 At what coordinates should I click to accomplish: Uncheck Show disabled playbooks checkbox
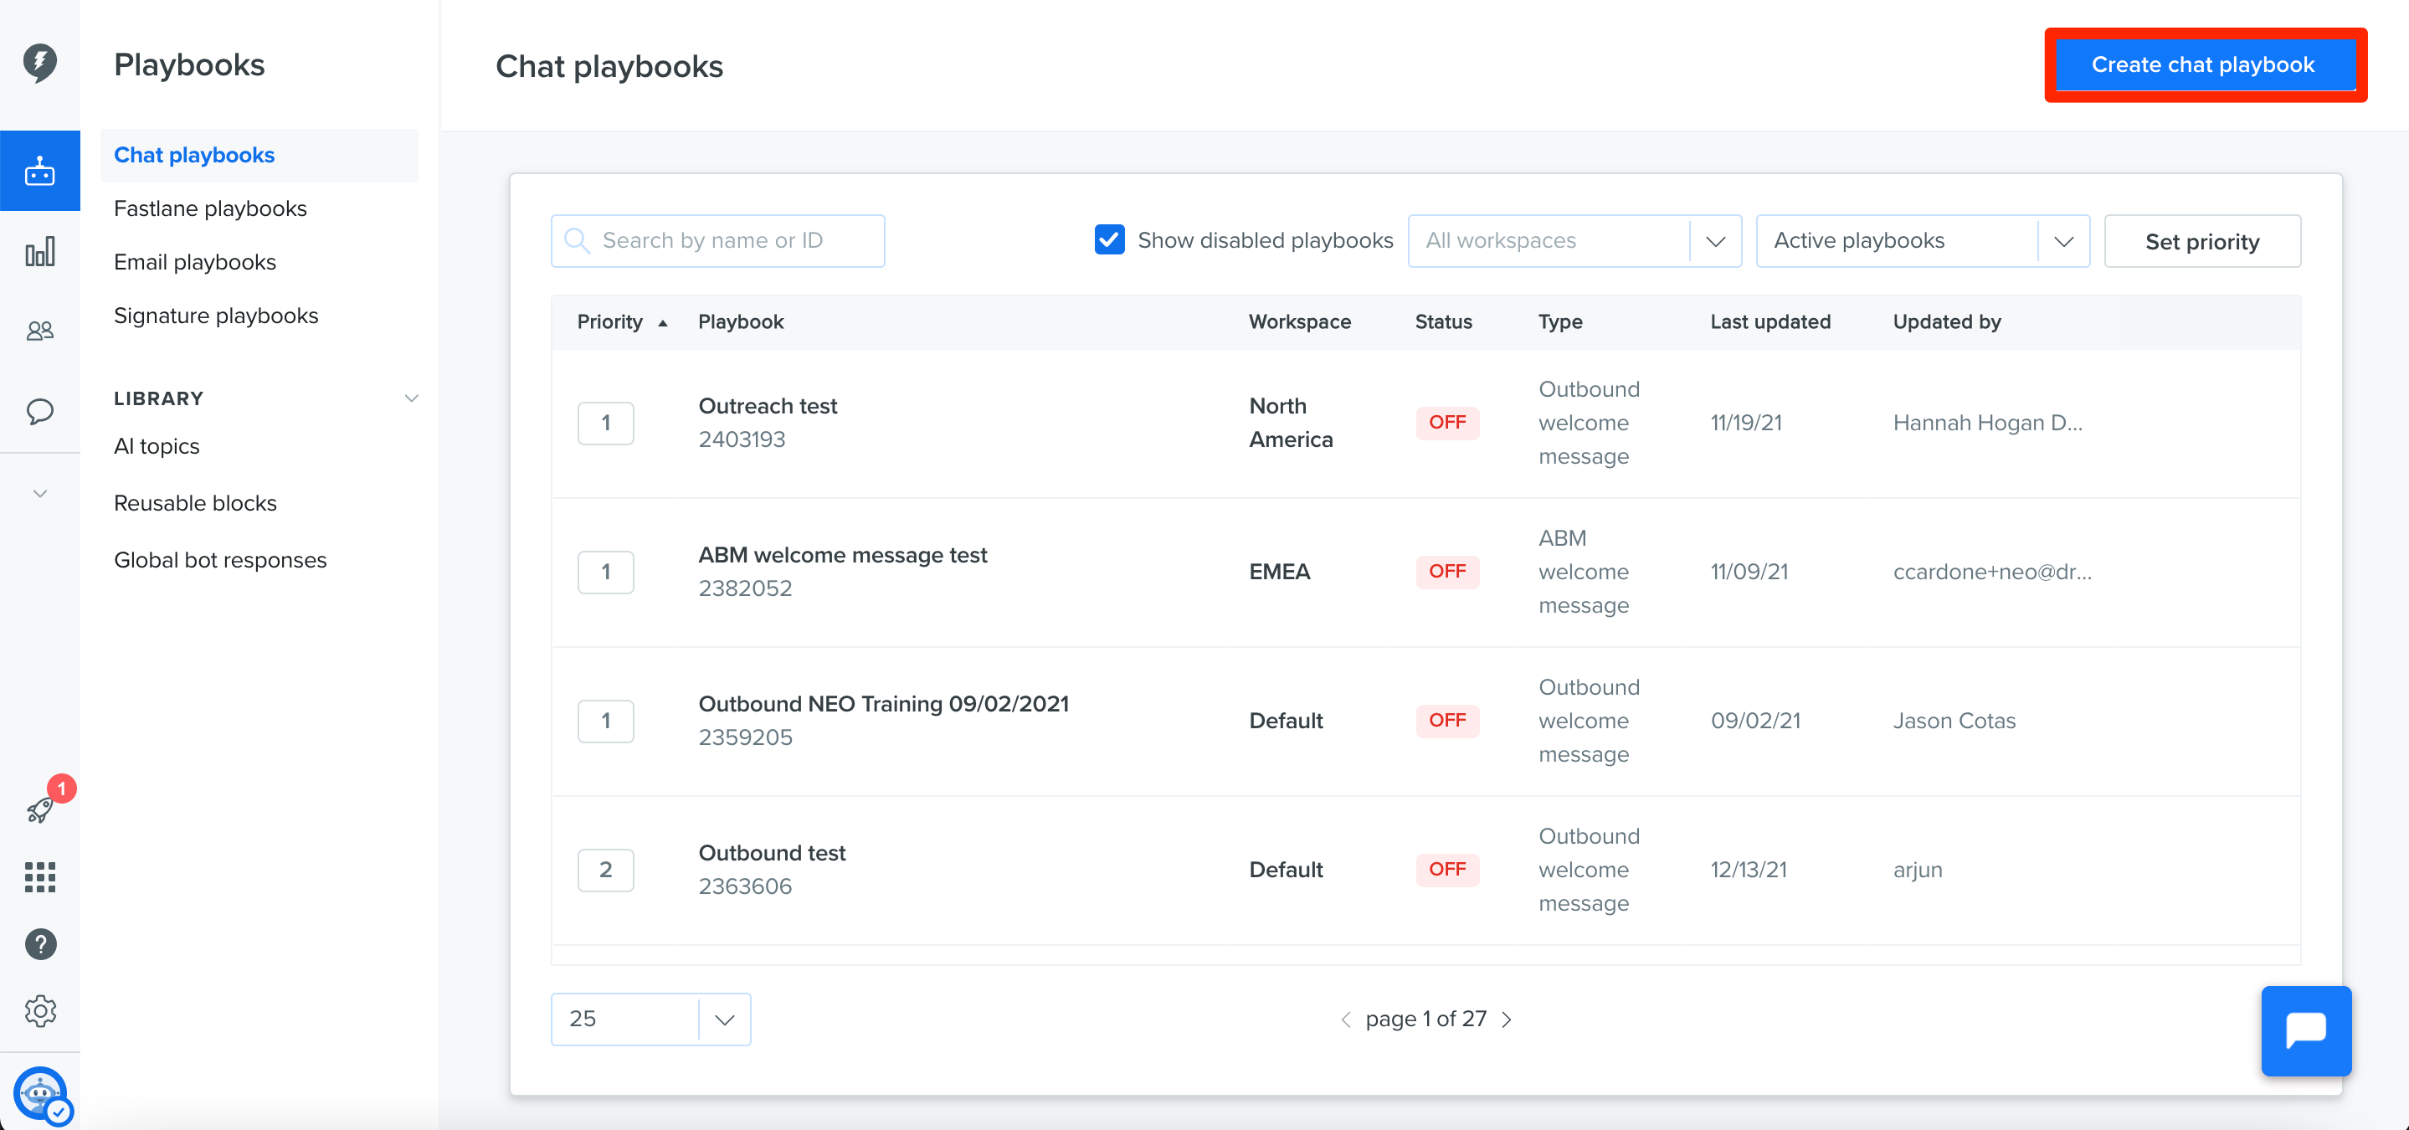pyautogui.click(x=1109, y=240)
